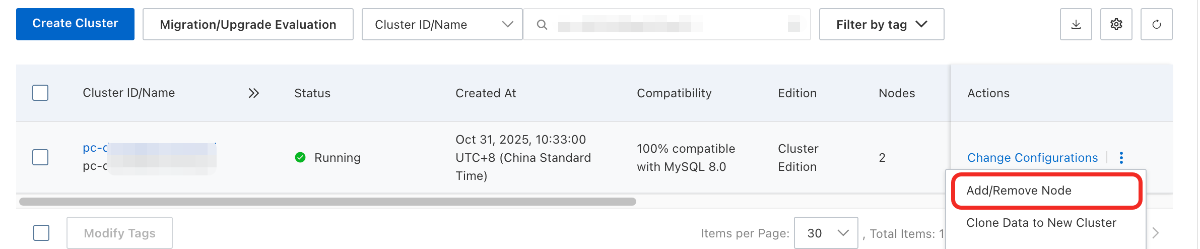Click the search magnifier icon

tap(542, 25)
